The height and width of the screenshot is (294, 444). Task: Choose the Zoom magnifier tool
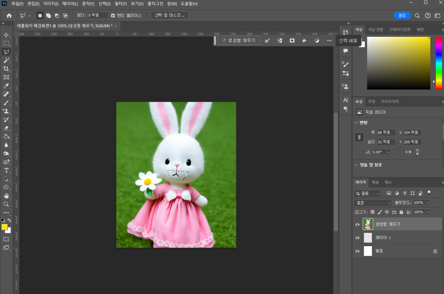coord(6,204)
